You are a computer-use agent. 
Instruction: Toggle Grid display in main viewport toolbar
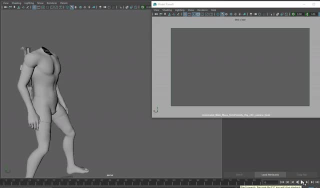point(34,7)
